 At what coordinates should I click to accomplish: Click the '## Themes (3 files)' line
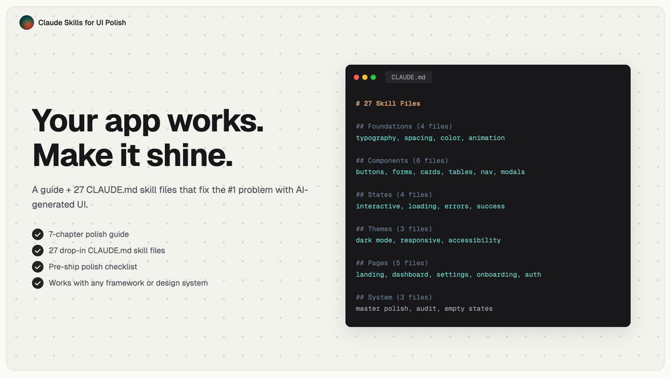pos(394,229)
